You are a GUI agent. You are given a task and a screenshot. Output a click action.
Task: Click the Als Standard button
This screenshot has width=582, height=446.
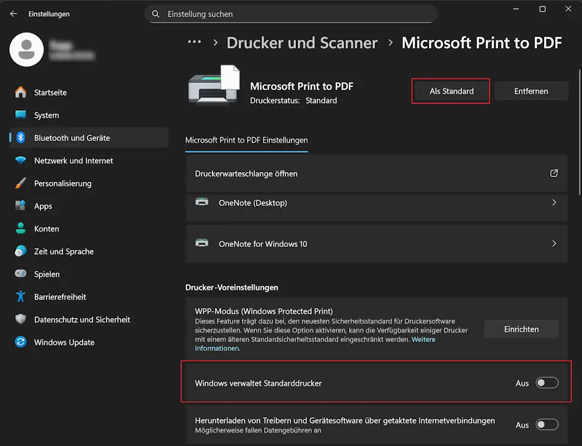pyautogui.click(x=450, y=91)
